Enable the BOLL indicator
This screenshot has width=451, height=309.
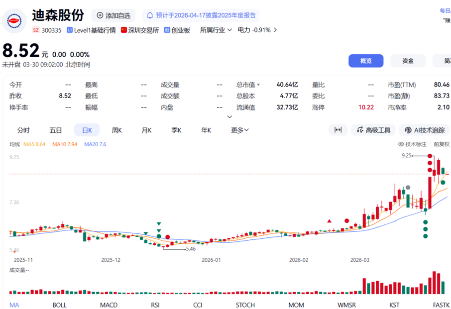pos(59,305)
